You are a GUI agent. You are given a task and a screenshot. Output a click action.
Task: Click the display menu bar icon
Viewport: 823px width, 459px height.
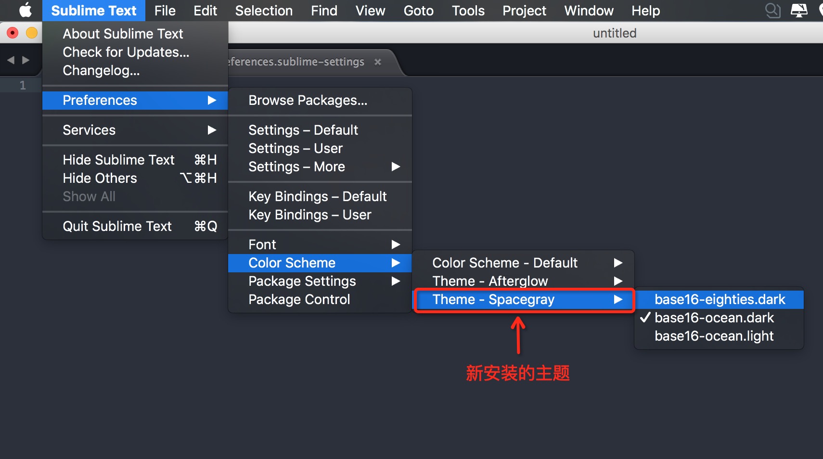click(799, 10)
